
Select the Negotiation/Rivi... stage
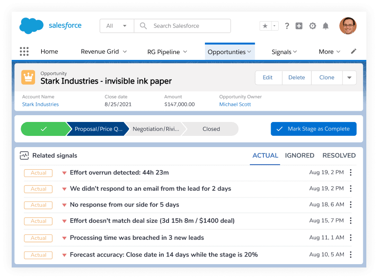coord(156,129)
